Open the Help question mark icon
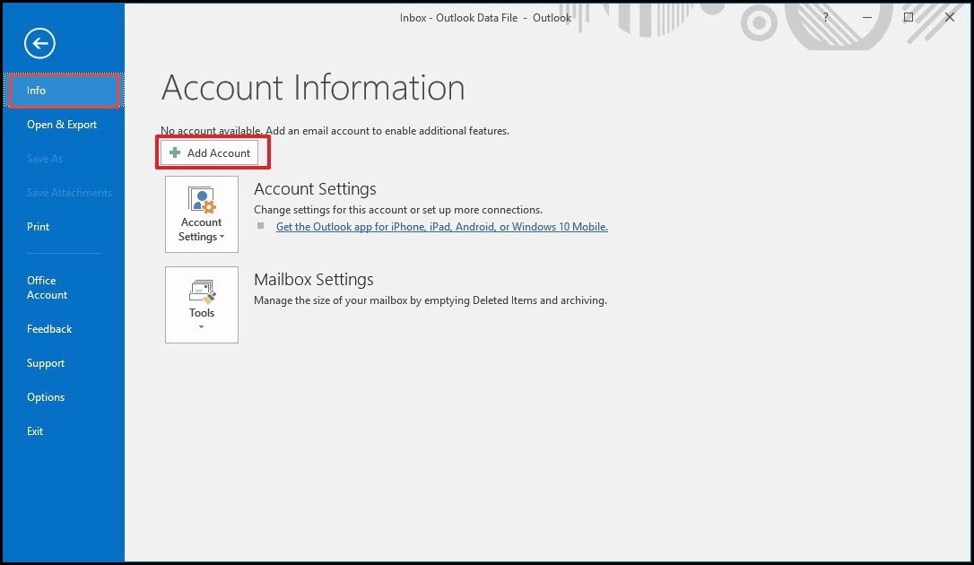Viewport: 974px width, 565px height. [x=825, y=17]
